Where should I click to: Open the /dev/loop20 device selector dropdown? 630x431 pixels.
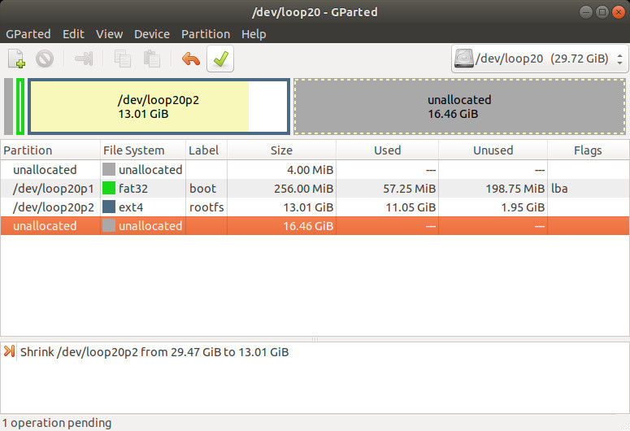(539, 59)
